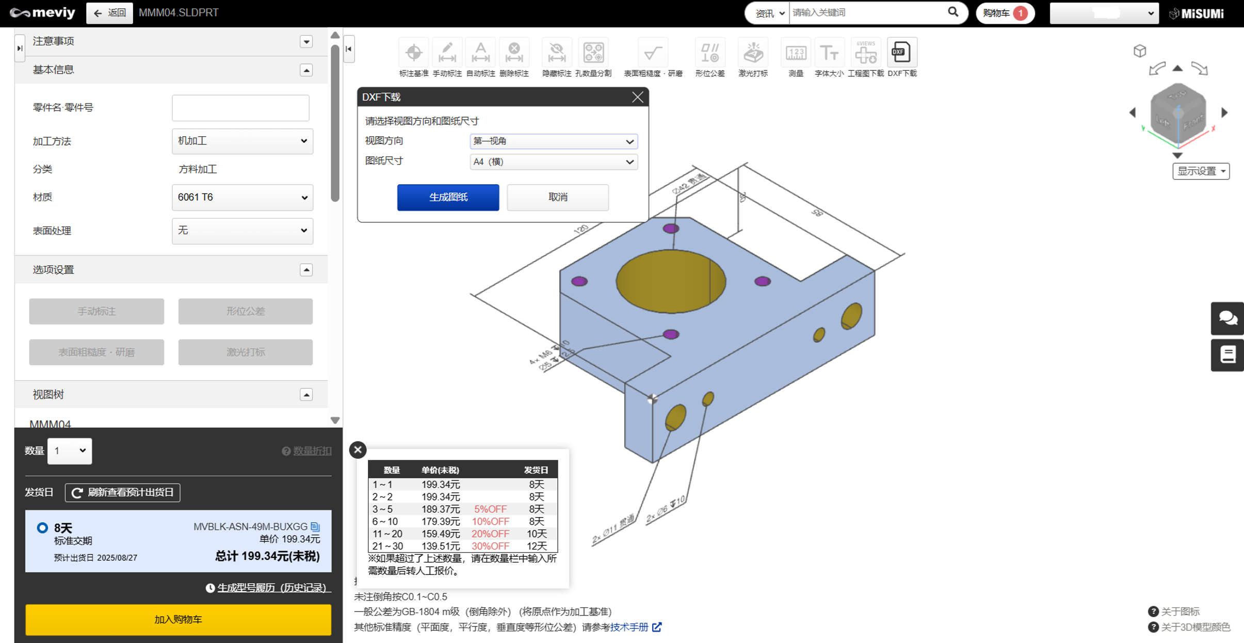Click the 零件名·零件号 input field
The image size is (1244, 643).
(x=240, y=107)
